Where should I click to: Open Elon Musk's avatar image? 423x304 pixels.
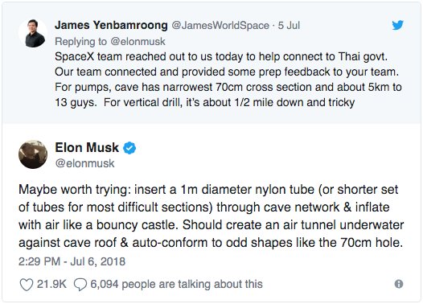(33, 154)
